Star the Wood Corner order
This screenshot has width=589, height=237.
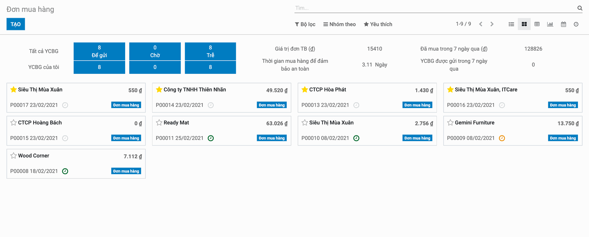[x=13, y=156]
